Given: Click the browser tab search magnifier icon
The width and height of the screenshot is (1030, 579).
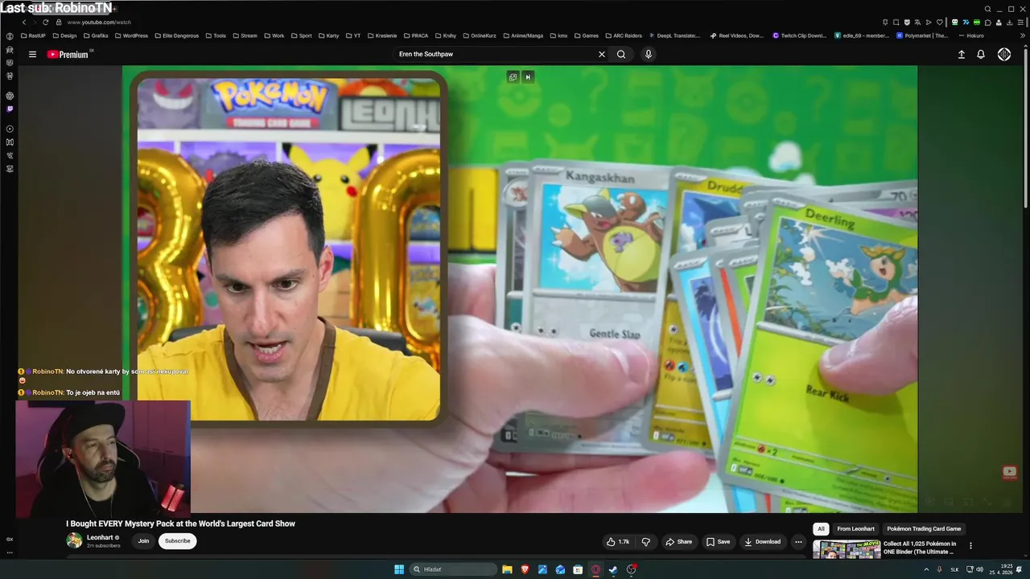Looking at the screenshot, I should (987, 9).
